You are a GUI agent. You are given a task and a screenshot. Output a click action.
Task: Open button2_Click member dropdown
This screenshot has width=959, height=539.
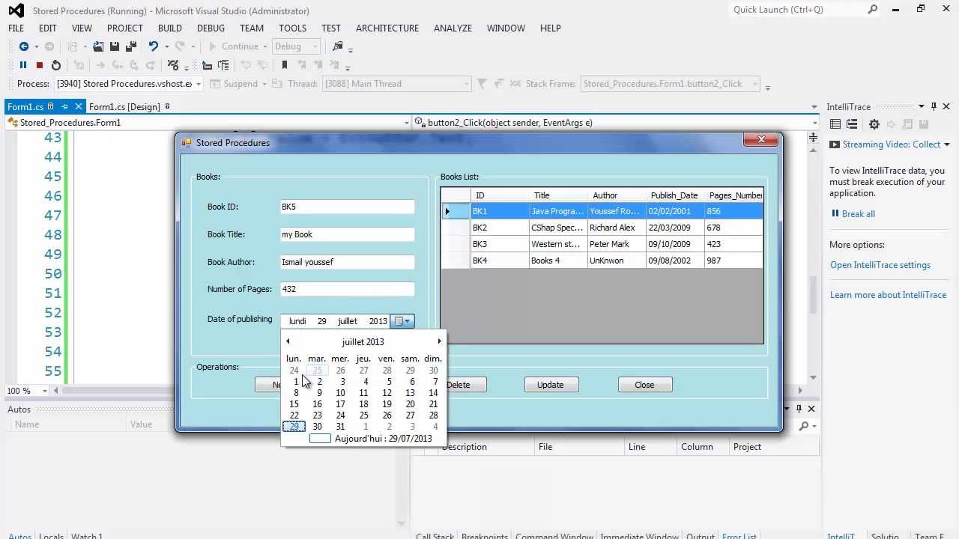click(814, 123)
